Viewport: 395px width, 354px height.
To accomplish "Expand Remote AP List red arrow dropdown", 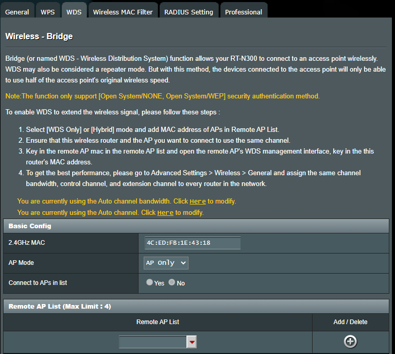I will 192,342.
